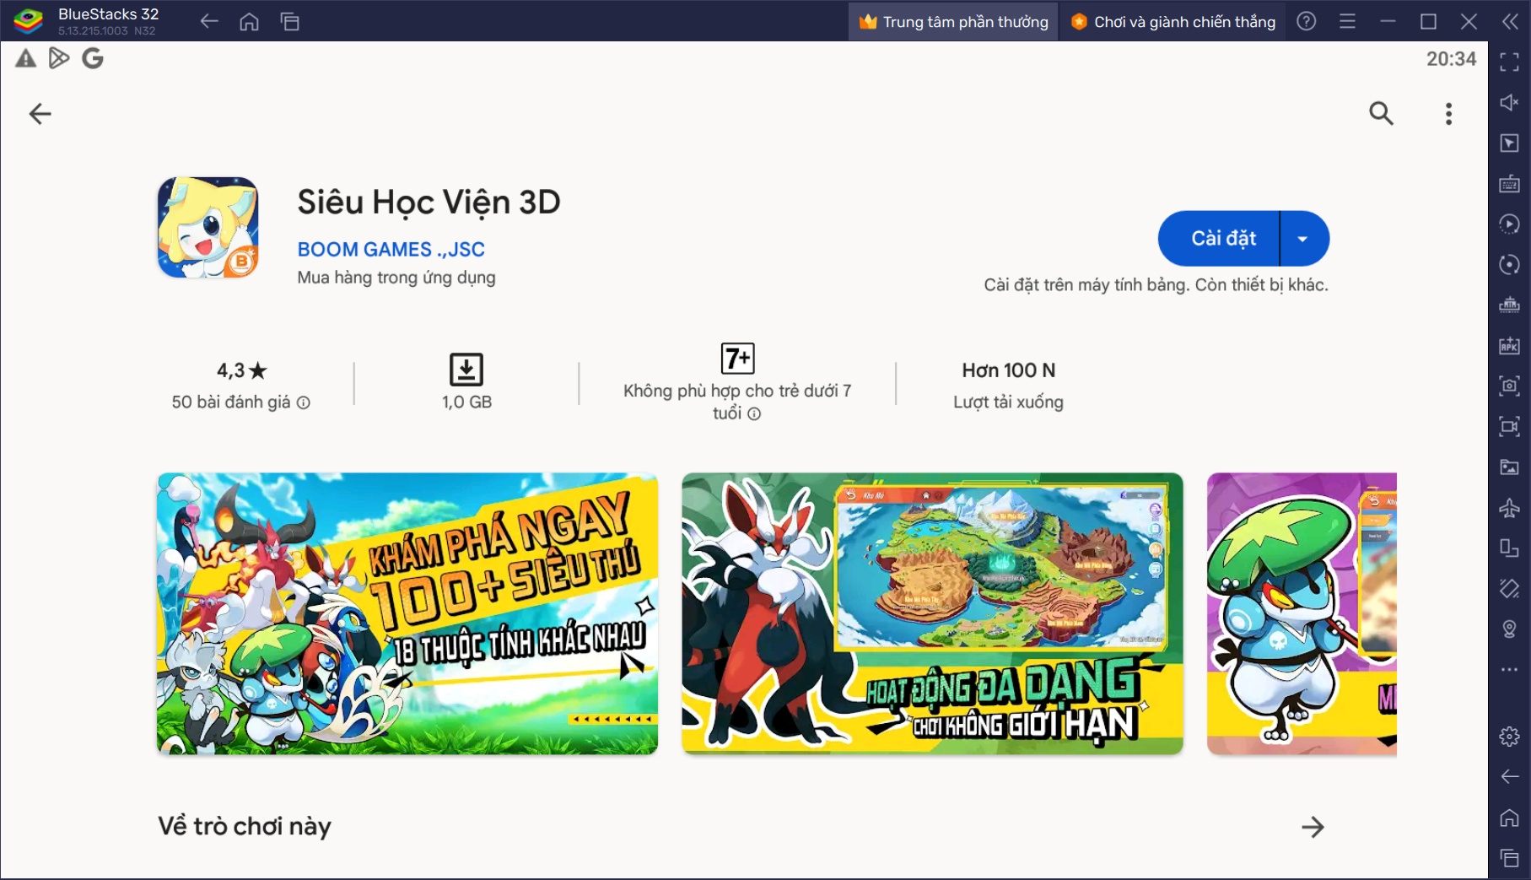Open the three-dot more options menu
1531x880 pixels.
[x=1448, y=114]
